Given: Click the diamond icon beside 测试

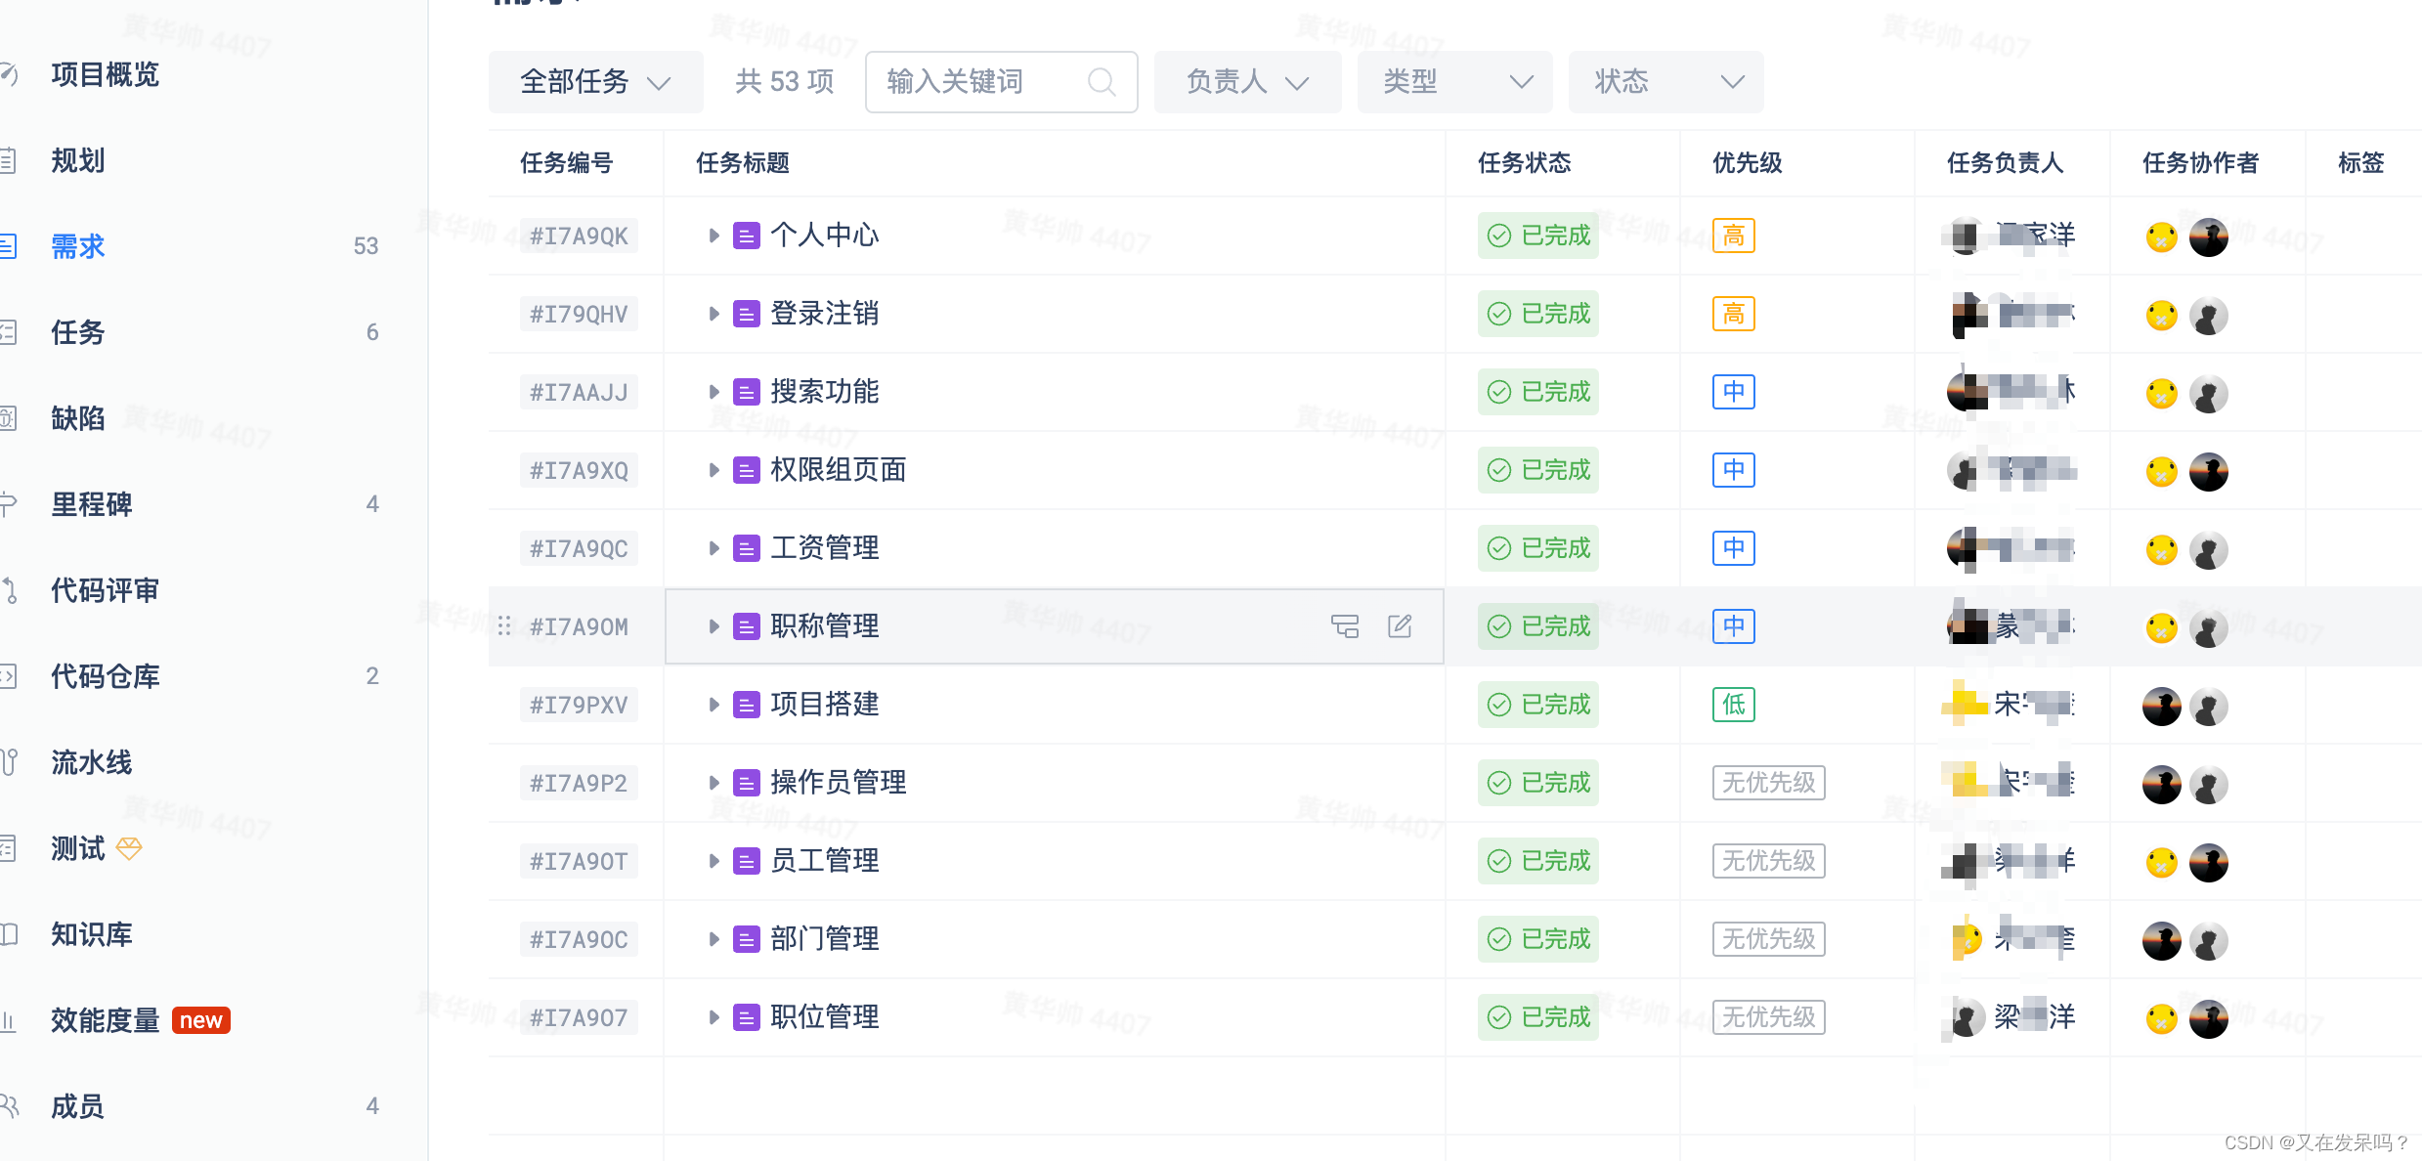Looking at the screenshot, I should point(129,848).
